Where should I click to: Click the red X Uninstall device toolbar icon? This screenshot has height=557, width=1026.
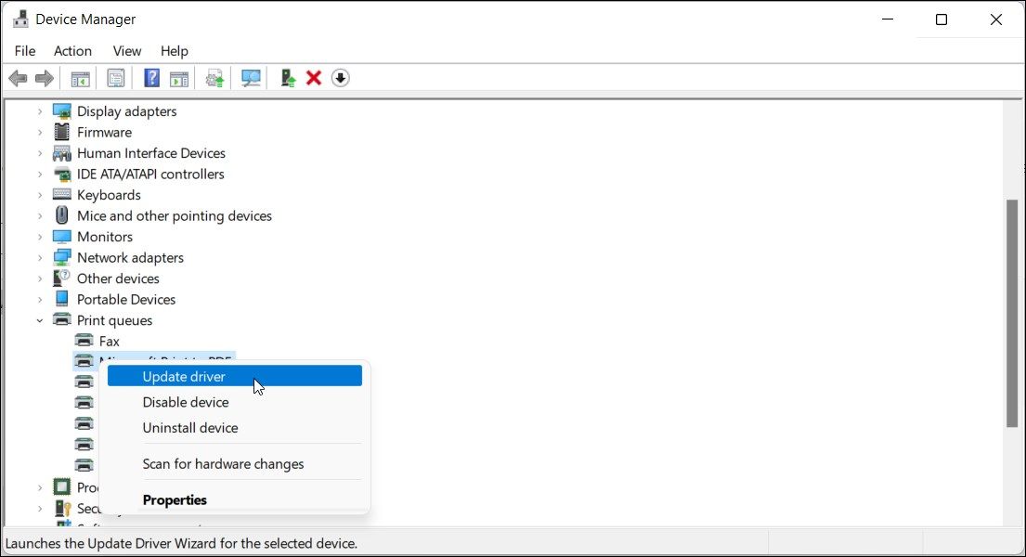(x=313, y=78)
